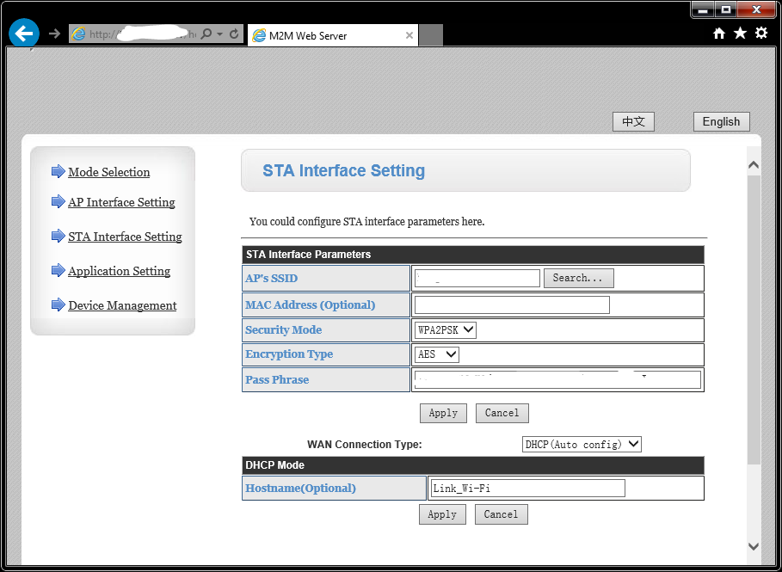The image size is (782, 572).
Task: Click the address bar search magnifier icon
Action: point(207,34)
